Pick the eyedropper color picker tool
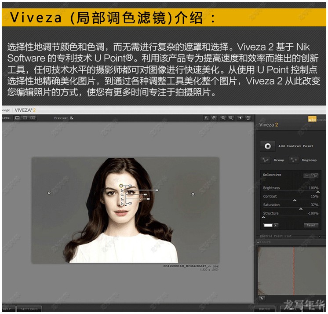 pyautogui.click(x=276, y=225)
